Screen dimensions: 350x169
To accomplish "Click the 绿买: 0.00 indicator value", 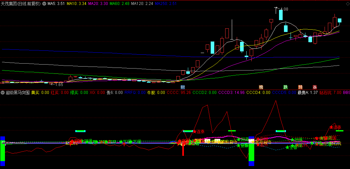I will [x=79, y=92].
